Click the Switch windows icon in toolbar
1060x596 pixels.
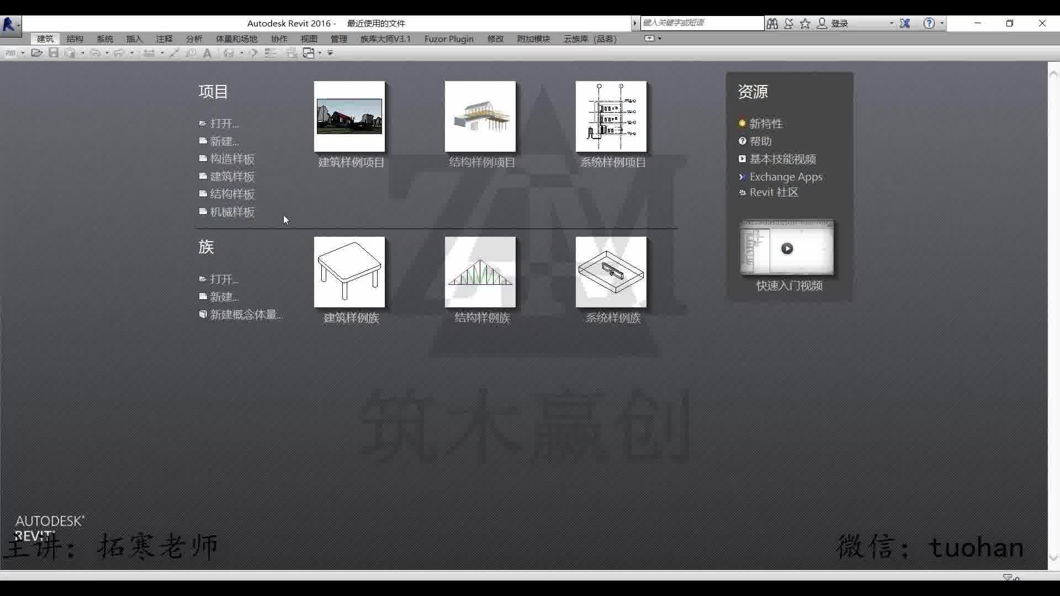(x=309, y=53)
